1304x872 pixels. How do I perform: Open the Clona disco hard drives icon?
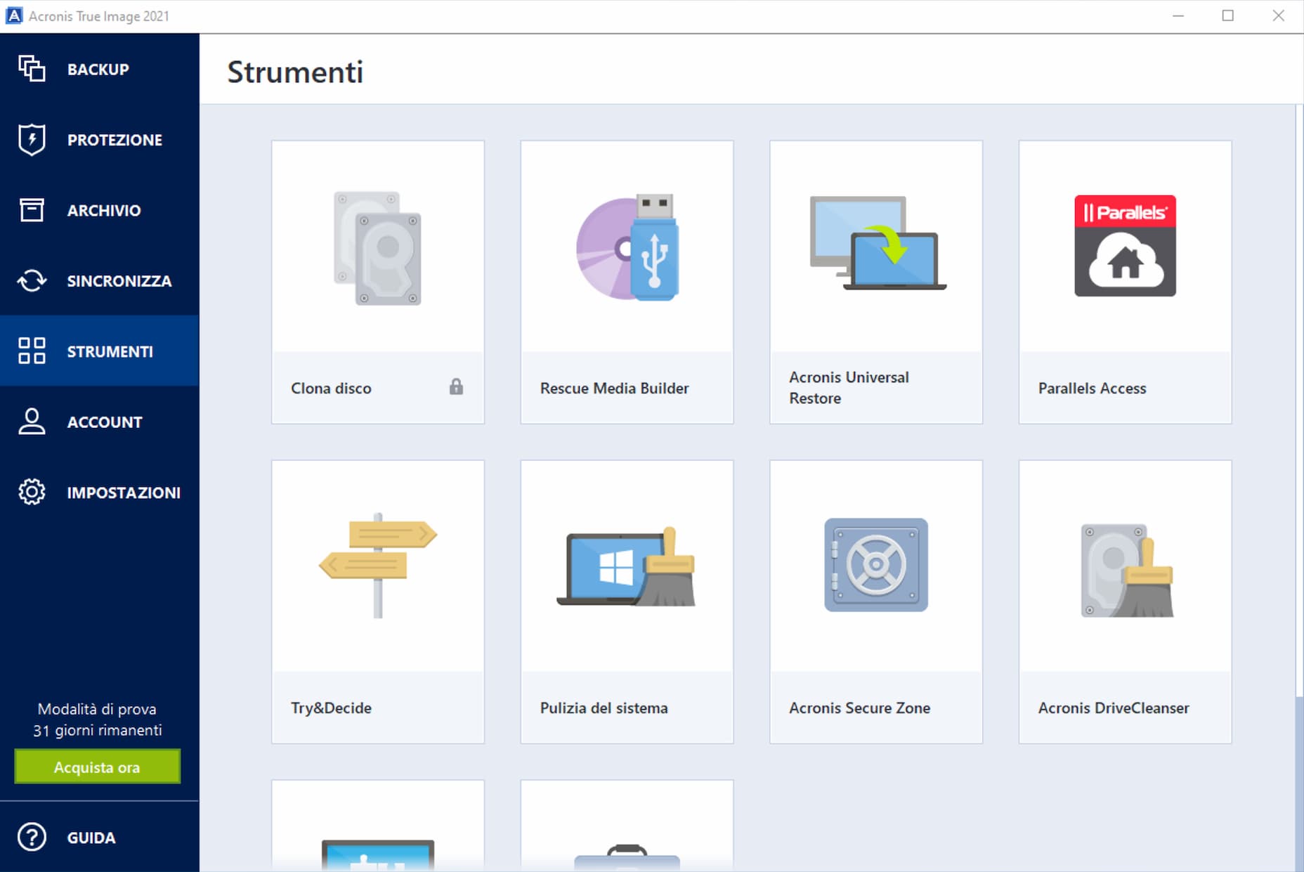point(378,247)
